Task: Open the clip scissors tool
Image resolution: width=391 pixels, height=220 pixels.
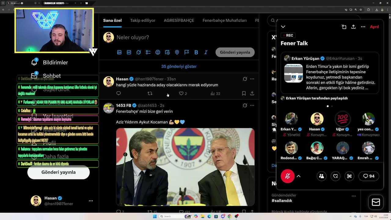Action: [349, 176]
